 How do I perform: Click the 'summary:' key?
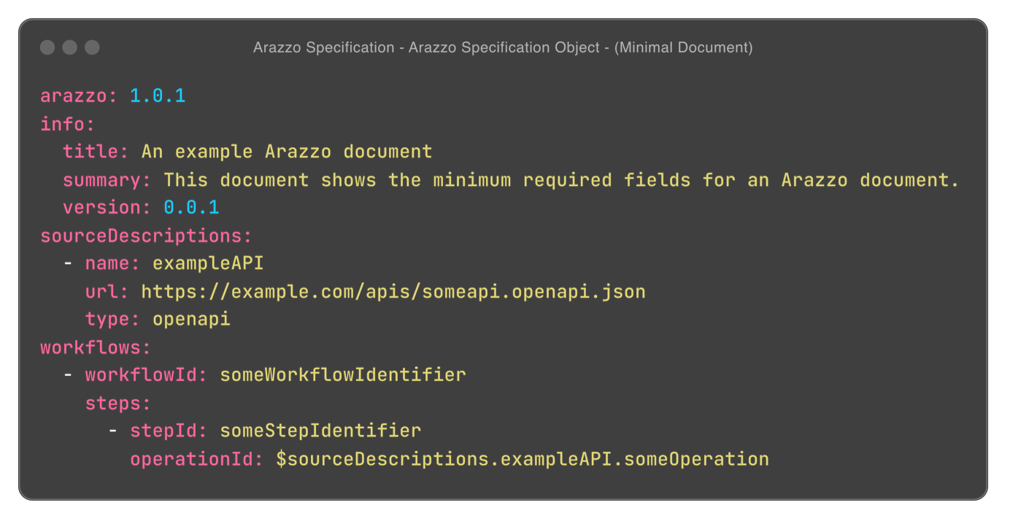107,180
